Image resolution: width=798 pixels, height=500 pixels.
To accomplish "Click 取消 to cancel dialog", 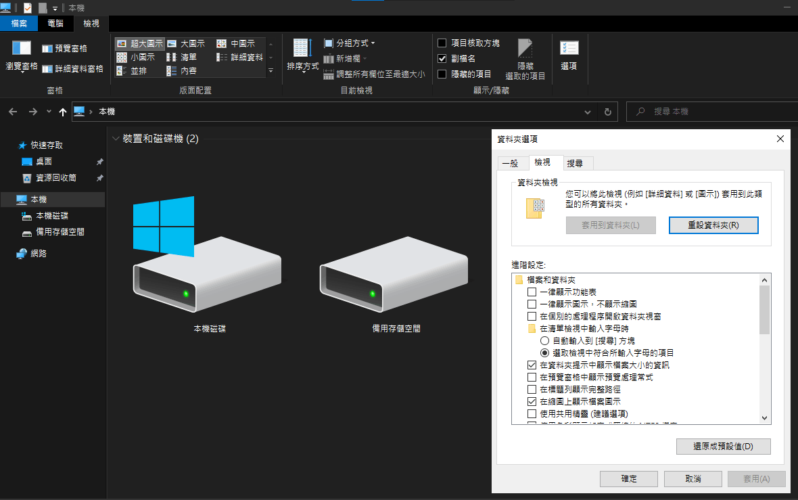I will click(693, 478).
